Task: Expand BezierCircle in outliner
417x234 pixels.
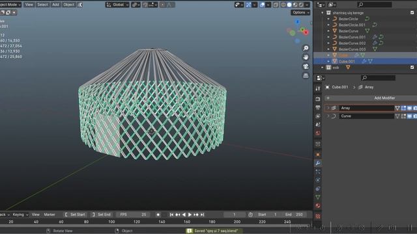Action: pyautogui.click(x=328, y=19)
